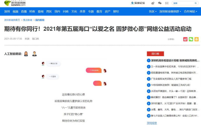Viewport: 201px width, 125px height.
Task: Click the sznews.com site logo
Action: [x=15, y=3]
